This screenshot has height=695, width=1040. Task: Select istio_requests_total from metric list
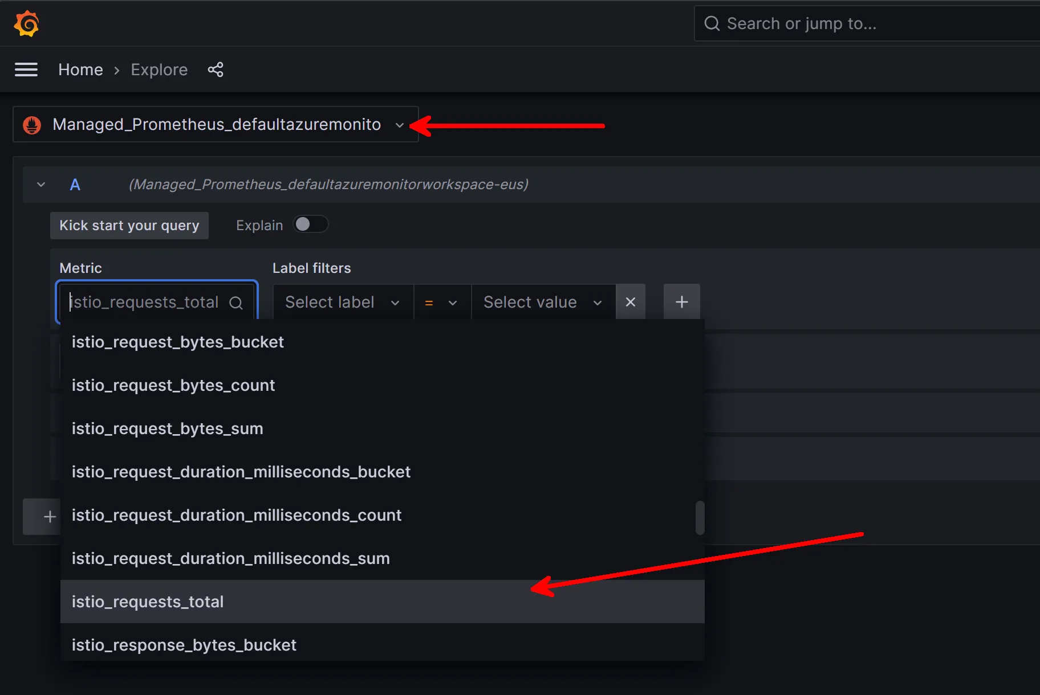(148, 602)
